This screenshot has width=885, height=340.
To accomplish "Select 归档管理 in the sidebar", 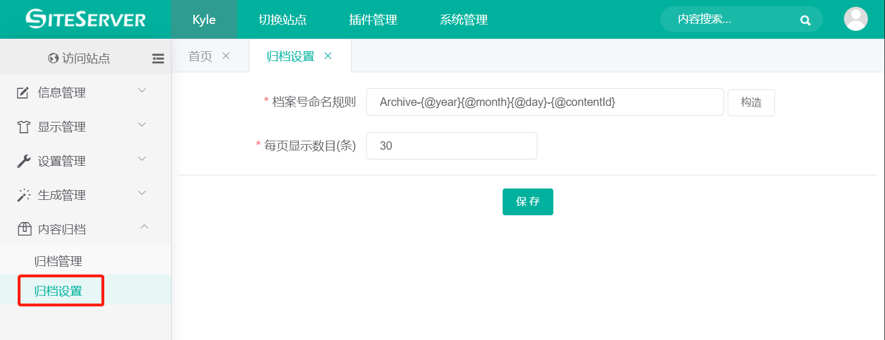I will click(x=58, y=261).
